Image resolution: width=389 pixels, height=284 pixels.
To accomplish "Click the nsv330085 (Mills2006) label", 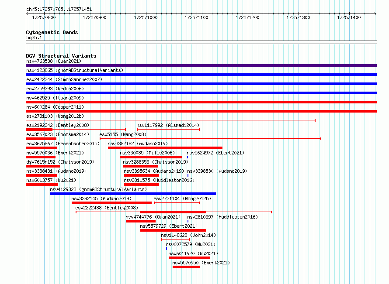I will (147, 153).
